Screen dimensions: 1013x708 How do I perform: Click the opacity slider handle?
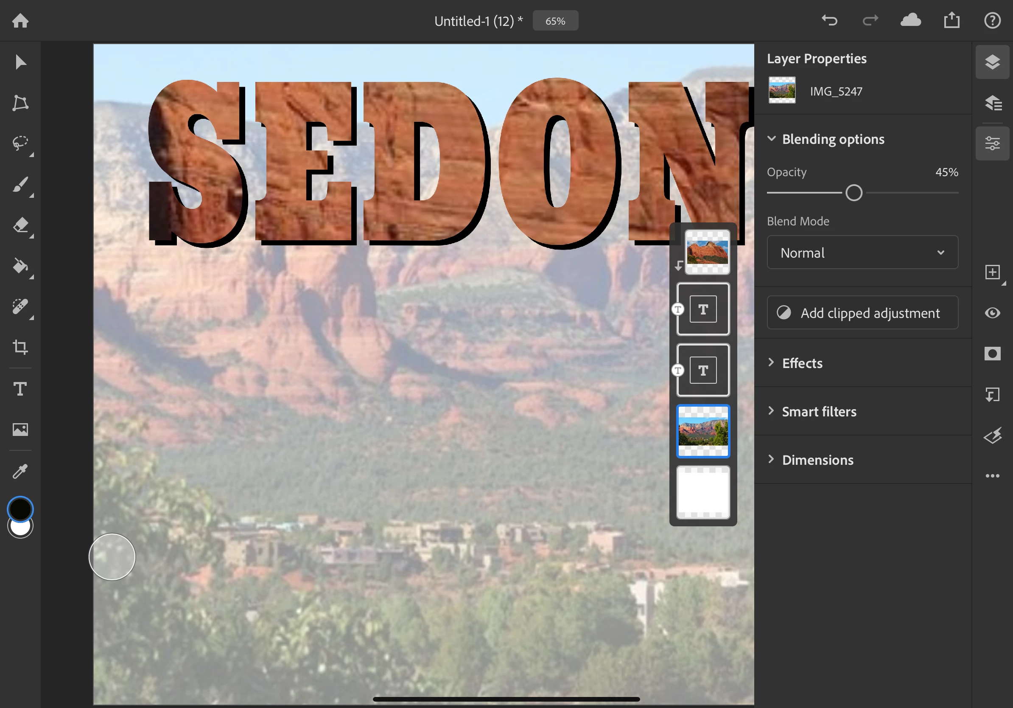coord(854,193)
